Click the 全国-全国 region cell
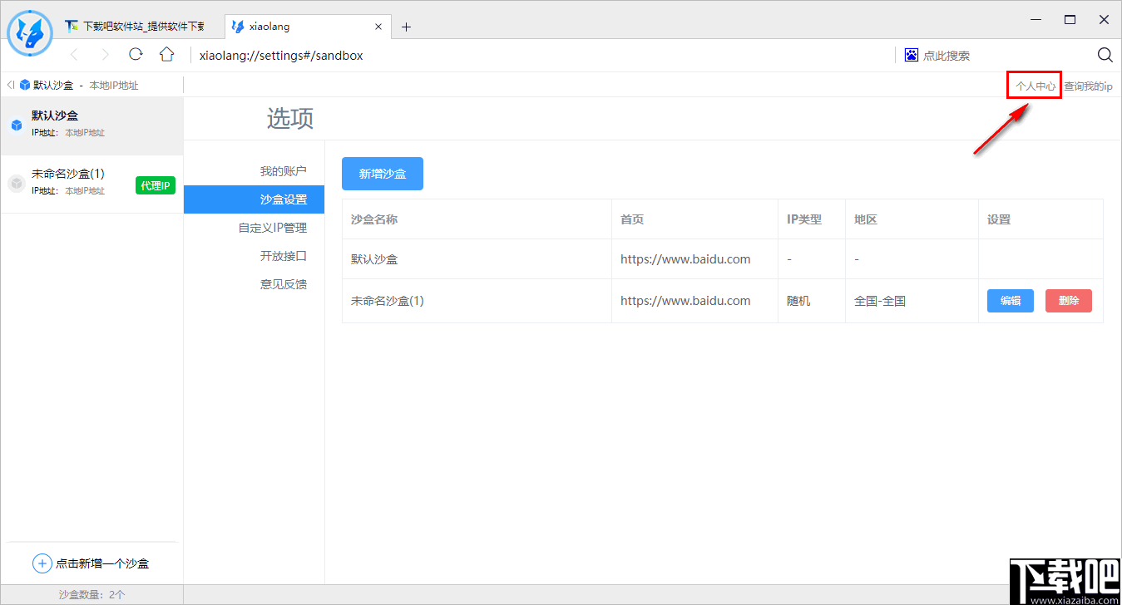Image resolution: width=1122 pixels, height=605 pixels. pos(880,301)
